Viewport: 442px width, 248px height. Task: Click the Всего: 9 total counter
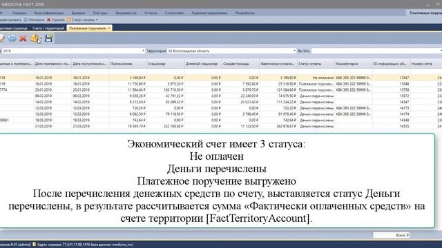click(392, 235)
